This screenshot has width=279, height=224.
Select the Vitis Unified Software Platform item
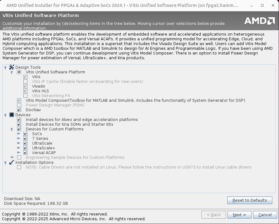click(x=55, y=72)
